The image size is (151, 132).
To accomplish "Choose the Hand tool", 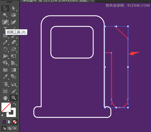I will 5,98.
